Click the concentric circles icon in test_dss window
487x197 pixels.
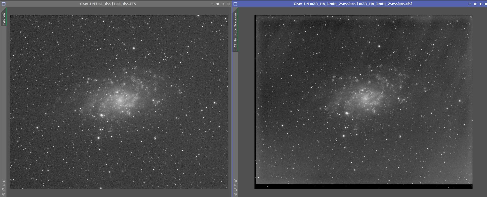point(4,194)
